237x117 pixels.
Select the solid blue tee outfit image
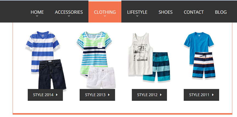[200, 55]
